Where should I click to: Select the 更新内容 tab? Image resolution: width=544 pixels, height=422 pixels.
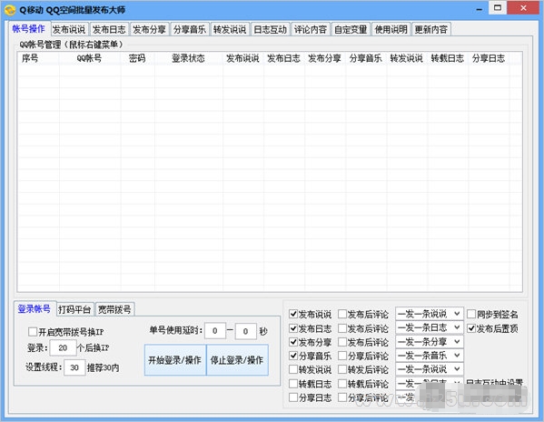(431, 29)
